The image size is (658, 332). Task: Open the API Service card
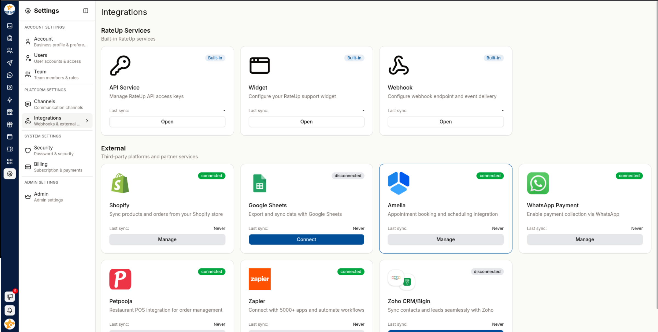[x=167, y=122]
